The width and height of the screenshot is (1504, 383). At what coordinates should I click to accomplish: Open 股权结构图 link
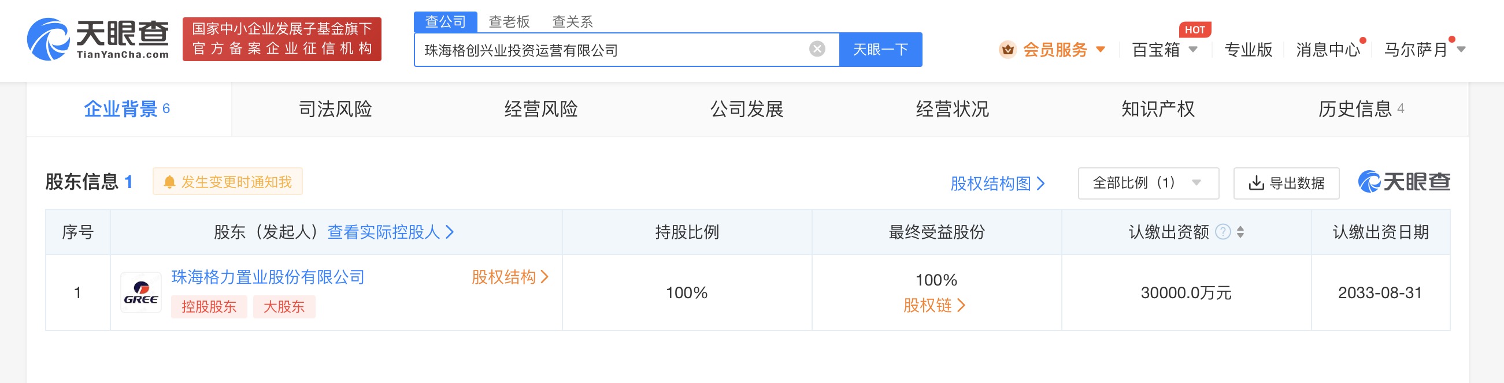997,183
